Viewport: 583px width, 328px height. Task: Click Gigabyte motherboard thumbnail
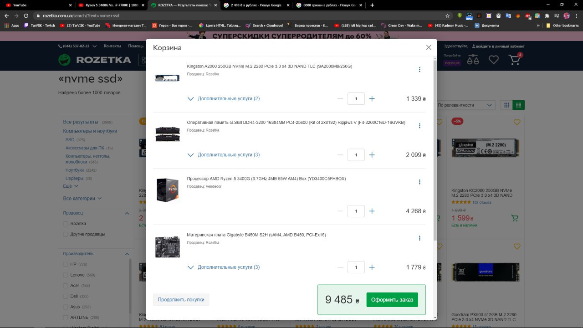coord(167,246)
